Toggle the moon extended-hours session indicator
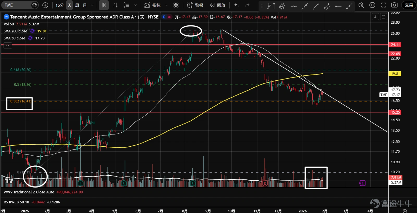The width and height of the screenshot is (417, 213). click(164, 17)
